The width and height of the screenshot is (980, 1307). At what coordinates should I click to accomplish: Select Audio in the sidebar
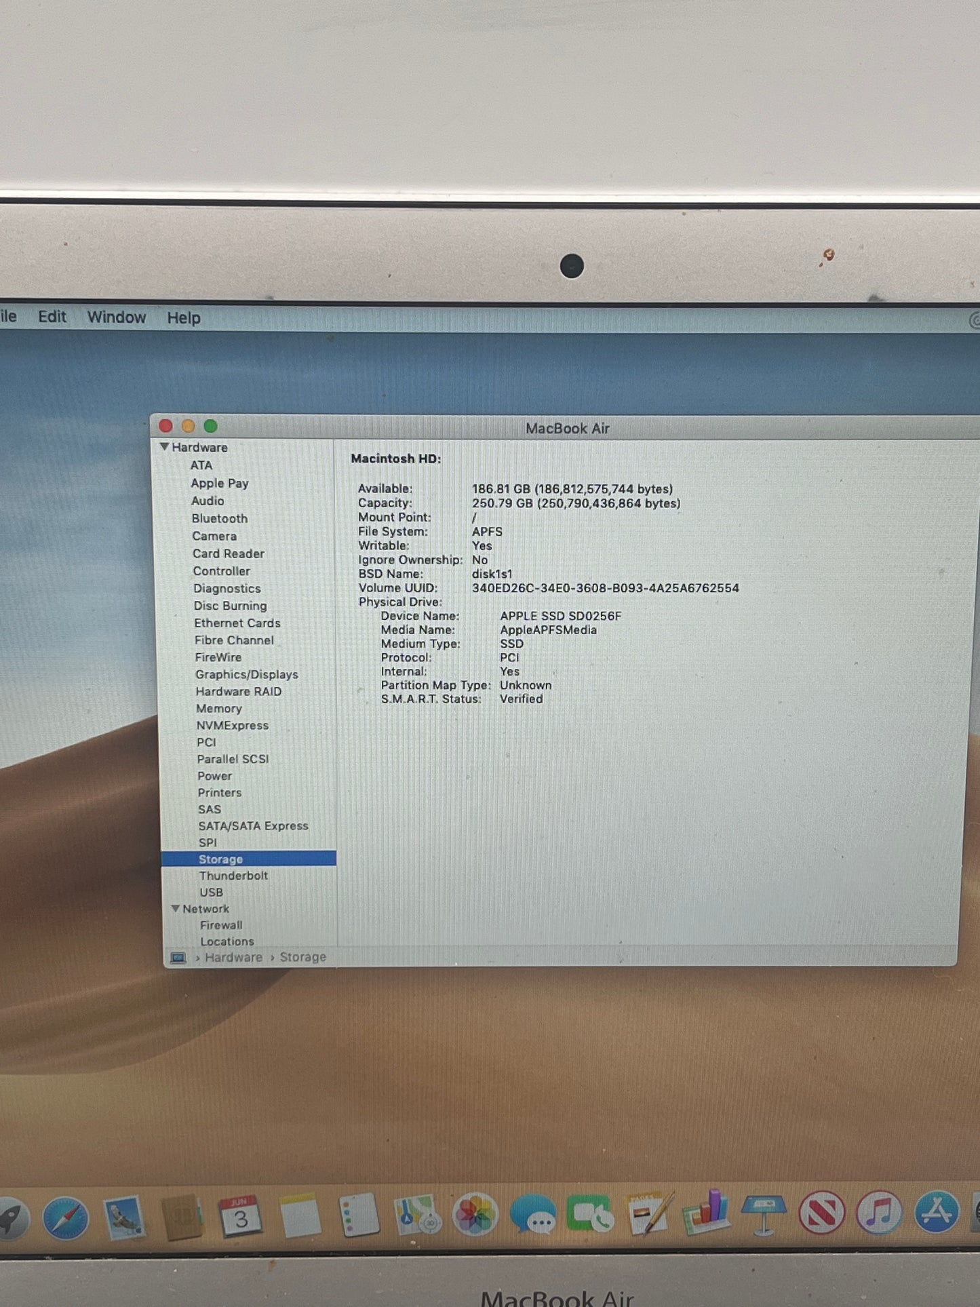click(208, 501)
